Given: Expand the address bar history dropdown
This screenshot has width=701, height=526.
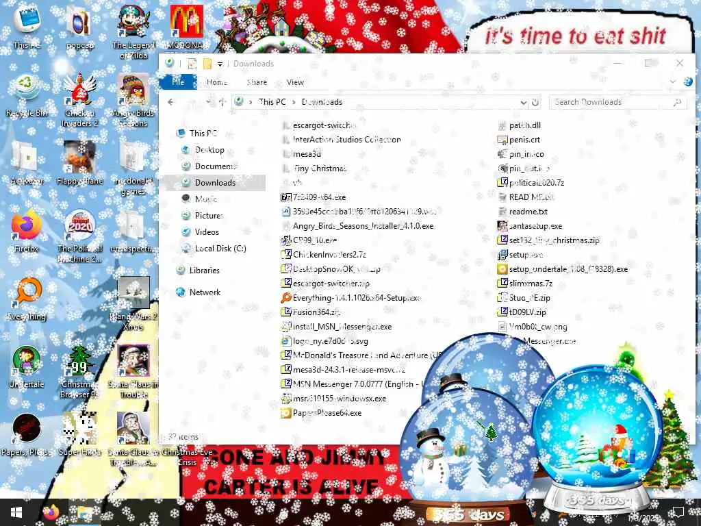Looking at the screenshot, I should coord(523,102).
